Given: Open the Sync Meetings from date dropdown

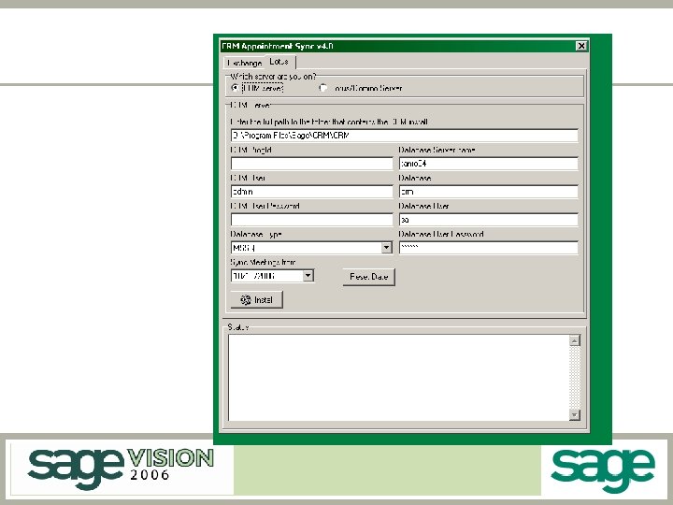Looking at the screenshot, I should point(308,276).
